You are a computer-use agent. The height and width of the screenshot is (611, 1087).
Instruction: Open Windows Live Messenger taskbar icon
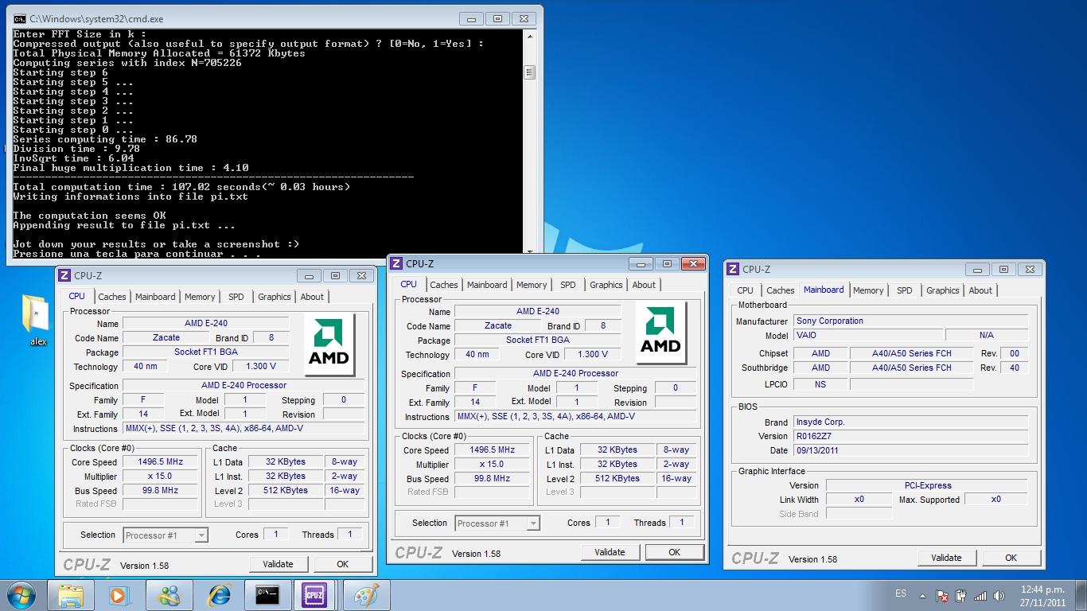169,594
